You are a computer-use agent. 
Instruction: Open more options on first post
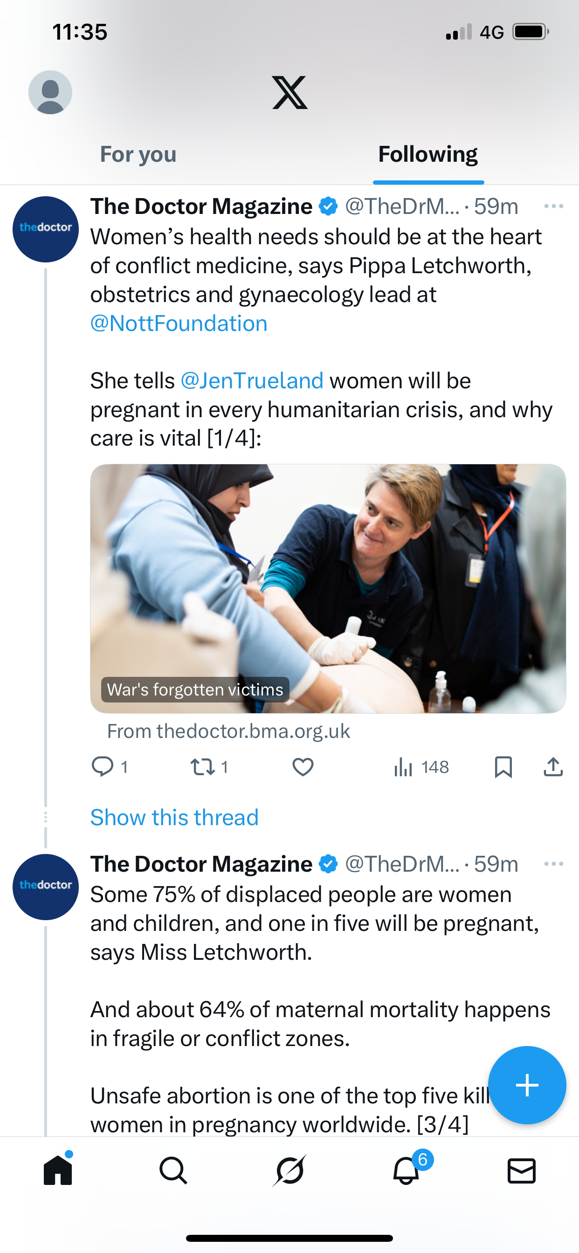coord(553,207)
